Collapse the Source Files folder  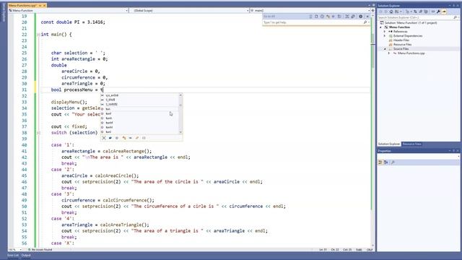pyautogui.click(x=385, y=49)
